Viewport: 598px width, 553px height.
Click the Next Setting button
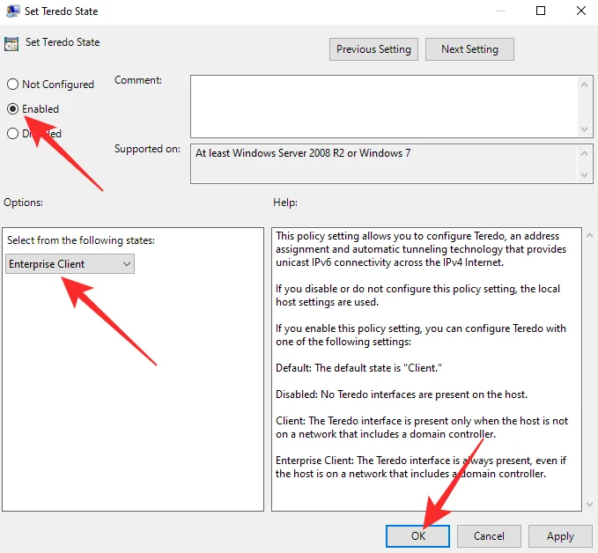pos(469,49)
